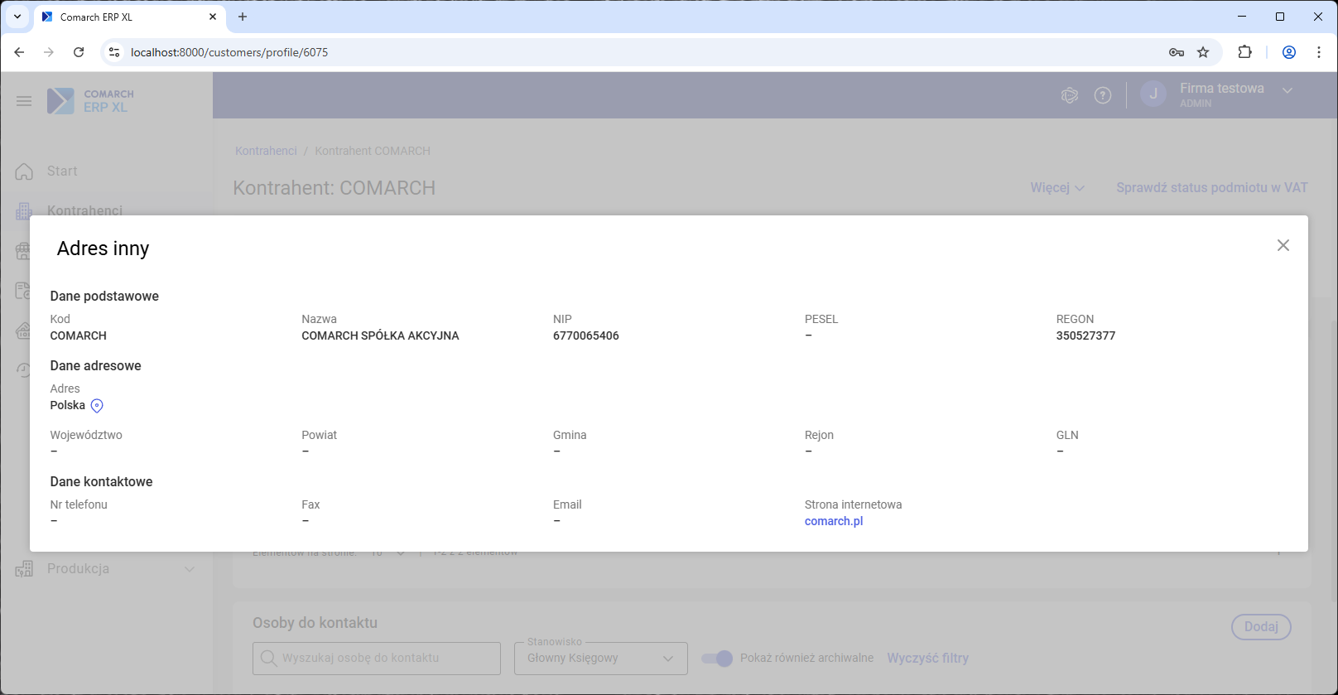Click the Dodaj button in Osoby do kontaktu
The width and height of the screenshot is (1338, 695).
[1260, 627]
